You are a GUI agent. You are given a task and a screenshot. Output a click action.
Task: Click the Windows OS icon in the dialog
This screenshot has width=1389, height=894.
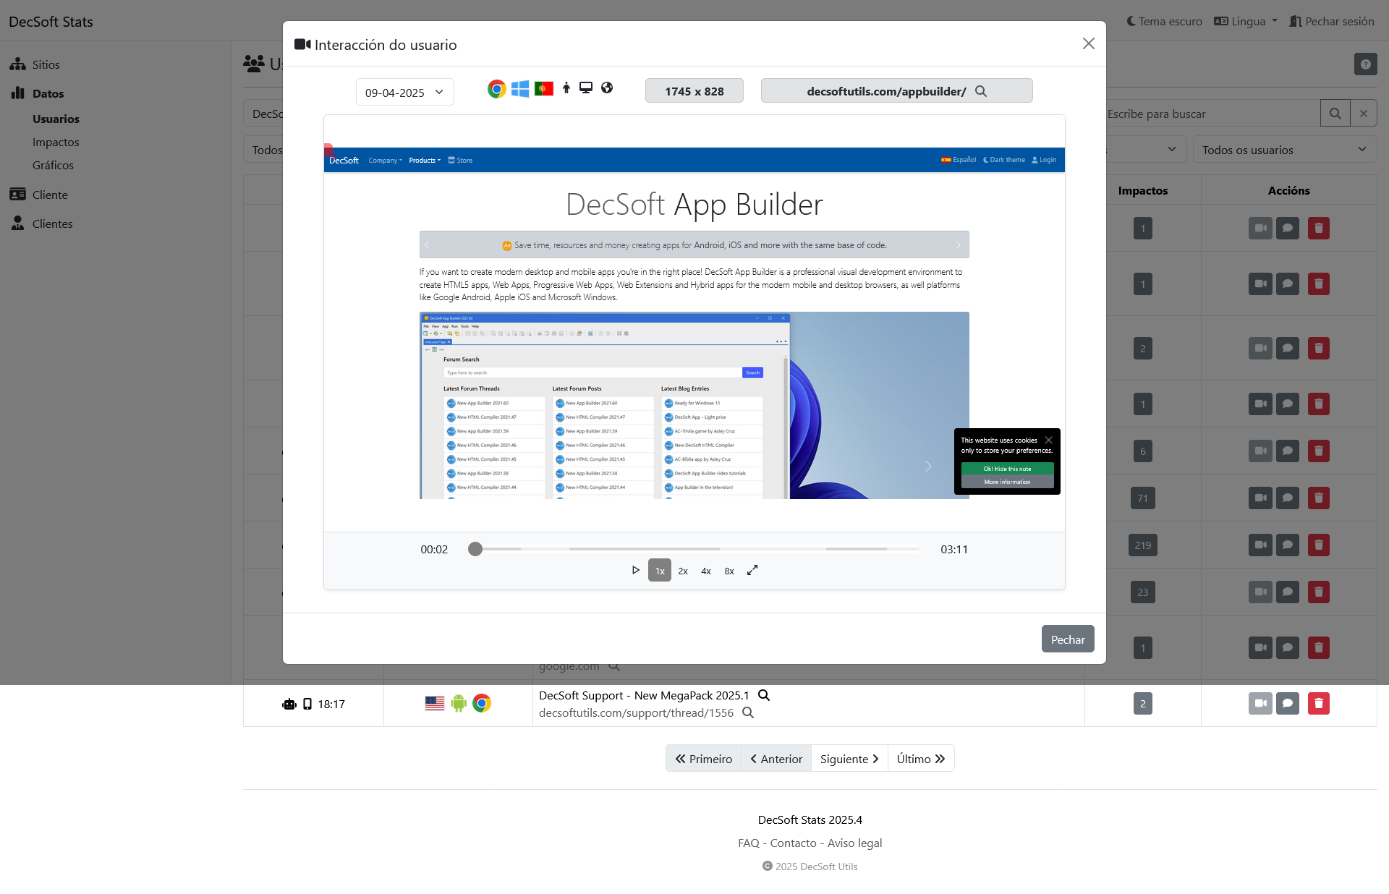pyautogui.click(x=519, y=88)
